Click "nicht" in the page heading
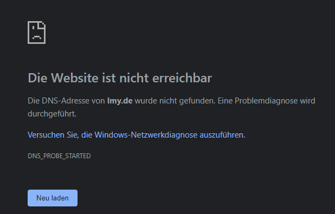335x214 pixels. (134, 77)
